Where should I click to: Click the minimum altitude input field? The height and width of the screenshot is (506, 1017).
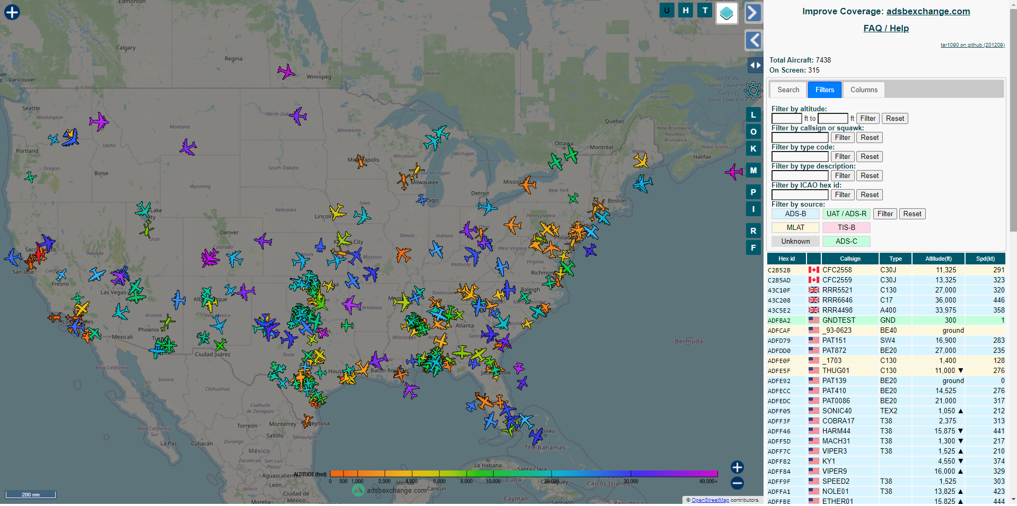(787, 118)
